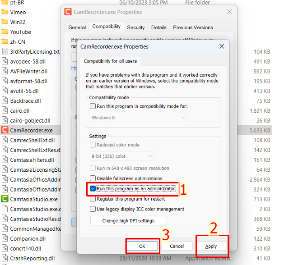
Task: Click the 23/11/2020 10:33 AM date entry
Action: [x=145, y=258]
